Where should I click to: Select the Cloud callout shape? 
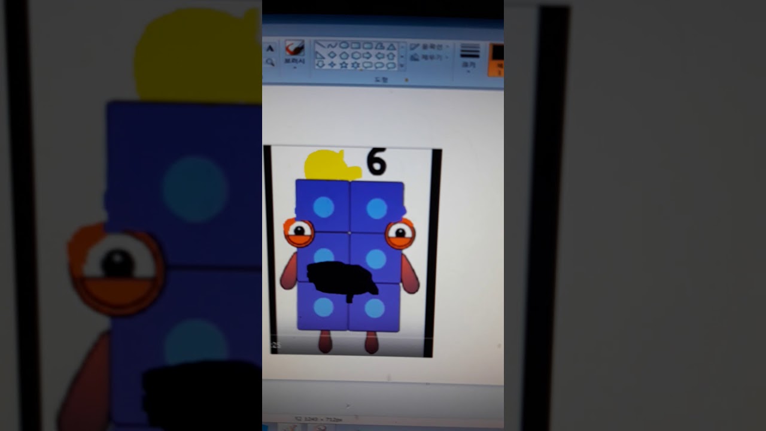click(391, 65)
